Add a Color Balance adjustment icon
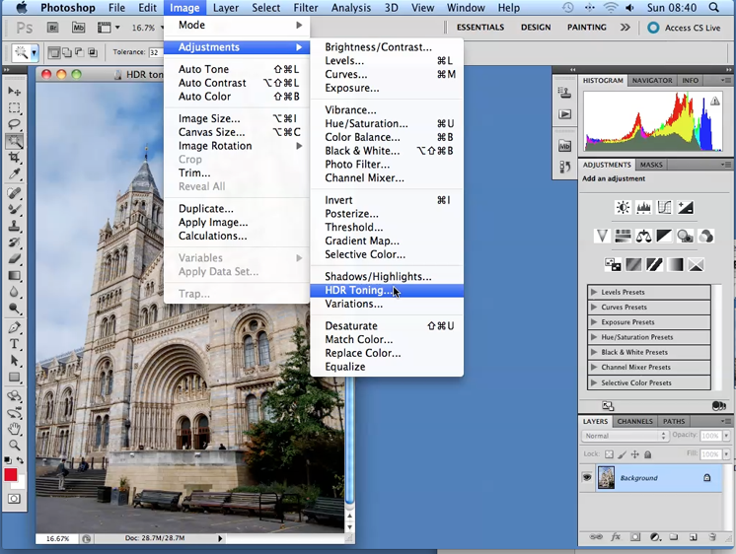The height and width of the screenshot is (554, 736). click(x=643, y=236)
